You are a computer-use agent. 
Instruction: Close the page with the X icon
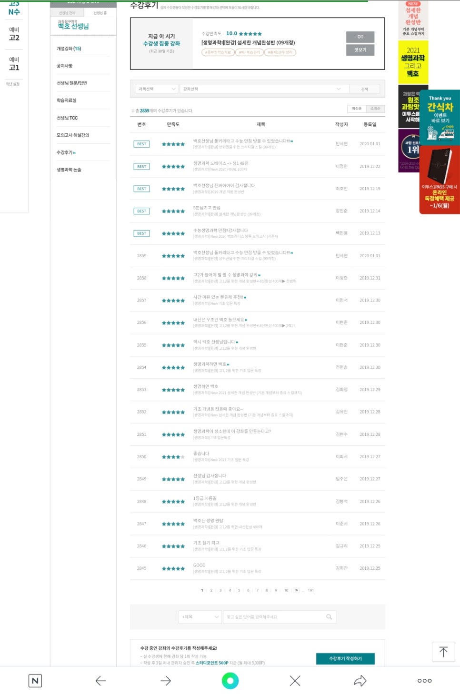(x=295, y=681)
